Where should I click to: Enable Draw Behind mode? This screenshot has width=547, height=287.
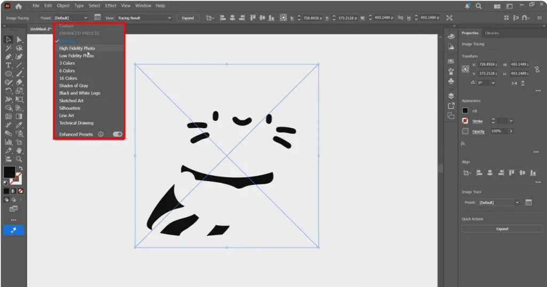[13, 200]
